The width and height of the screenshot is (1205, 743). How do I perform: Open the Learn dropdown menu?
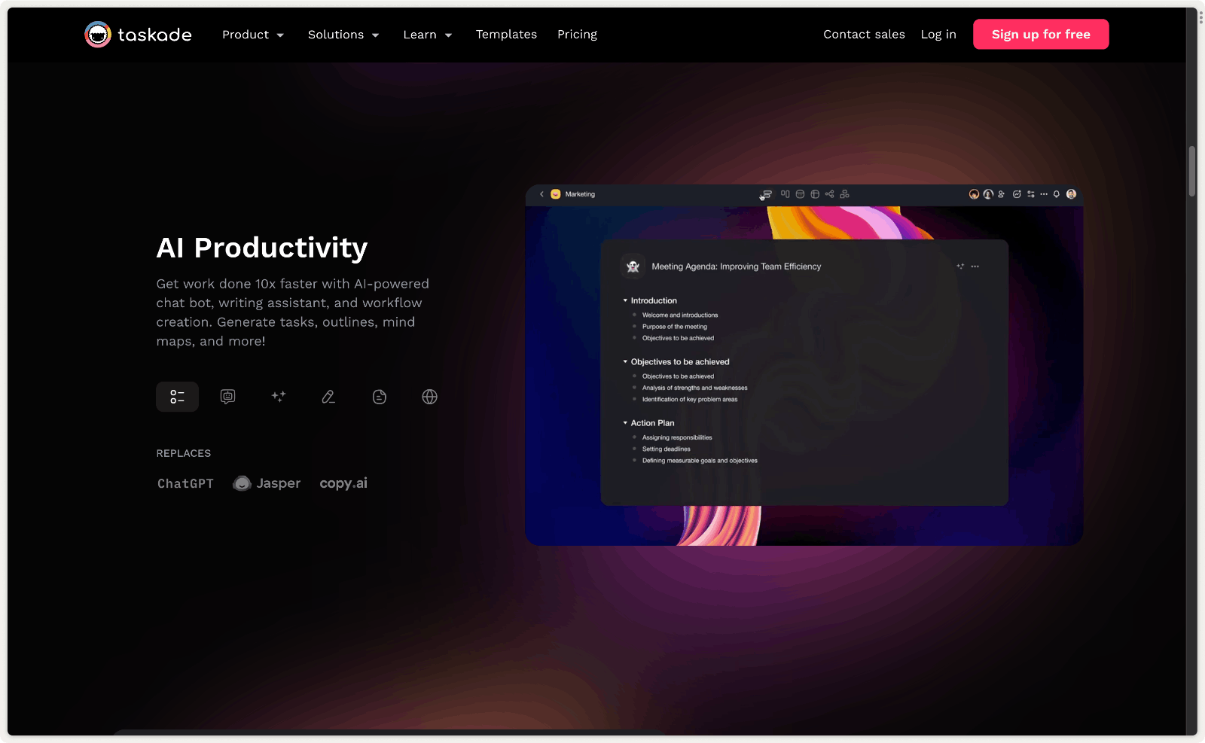(428, 35)
